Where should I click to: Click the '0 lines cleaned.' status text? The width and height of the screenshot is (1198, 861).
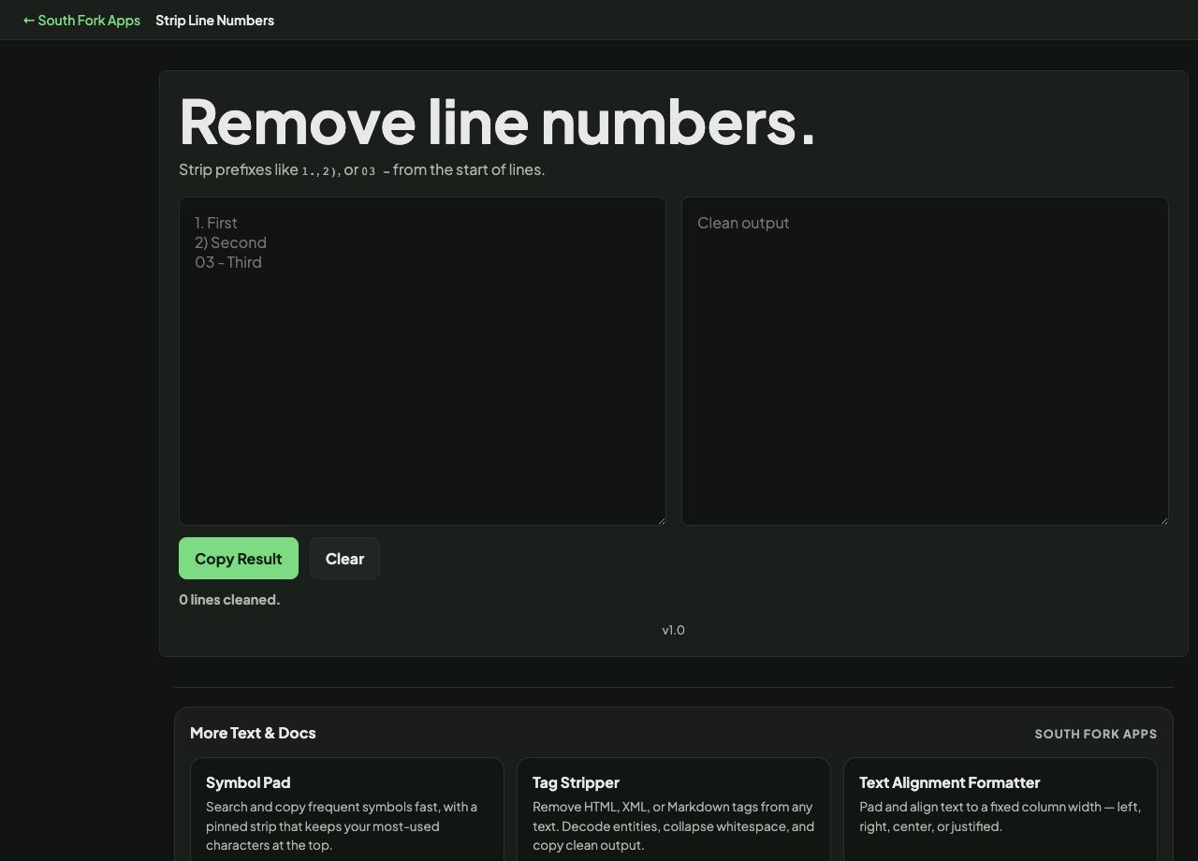(229, 600)
